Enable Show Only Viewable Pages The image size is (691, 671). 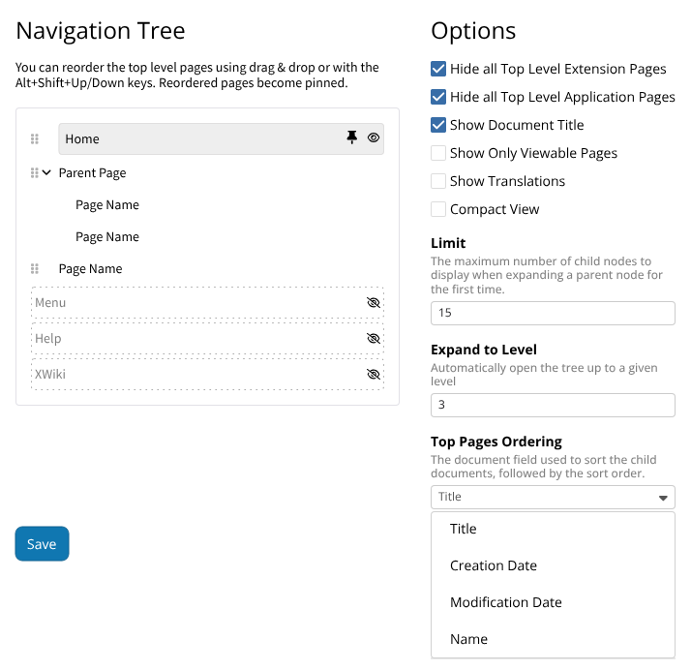coord(438,153)
